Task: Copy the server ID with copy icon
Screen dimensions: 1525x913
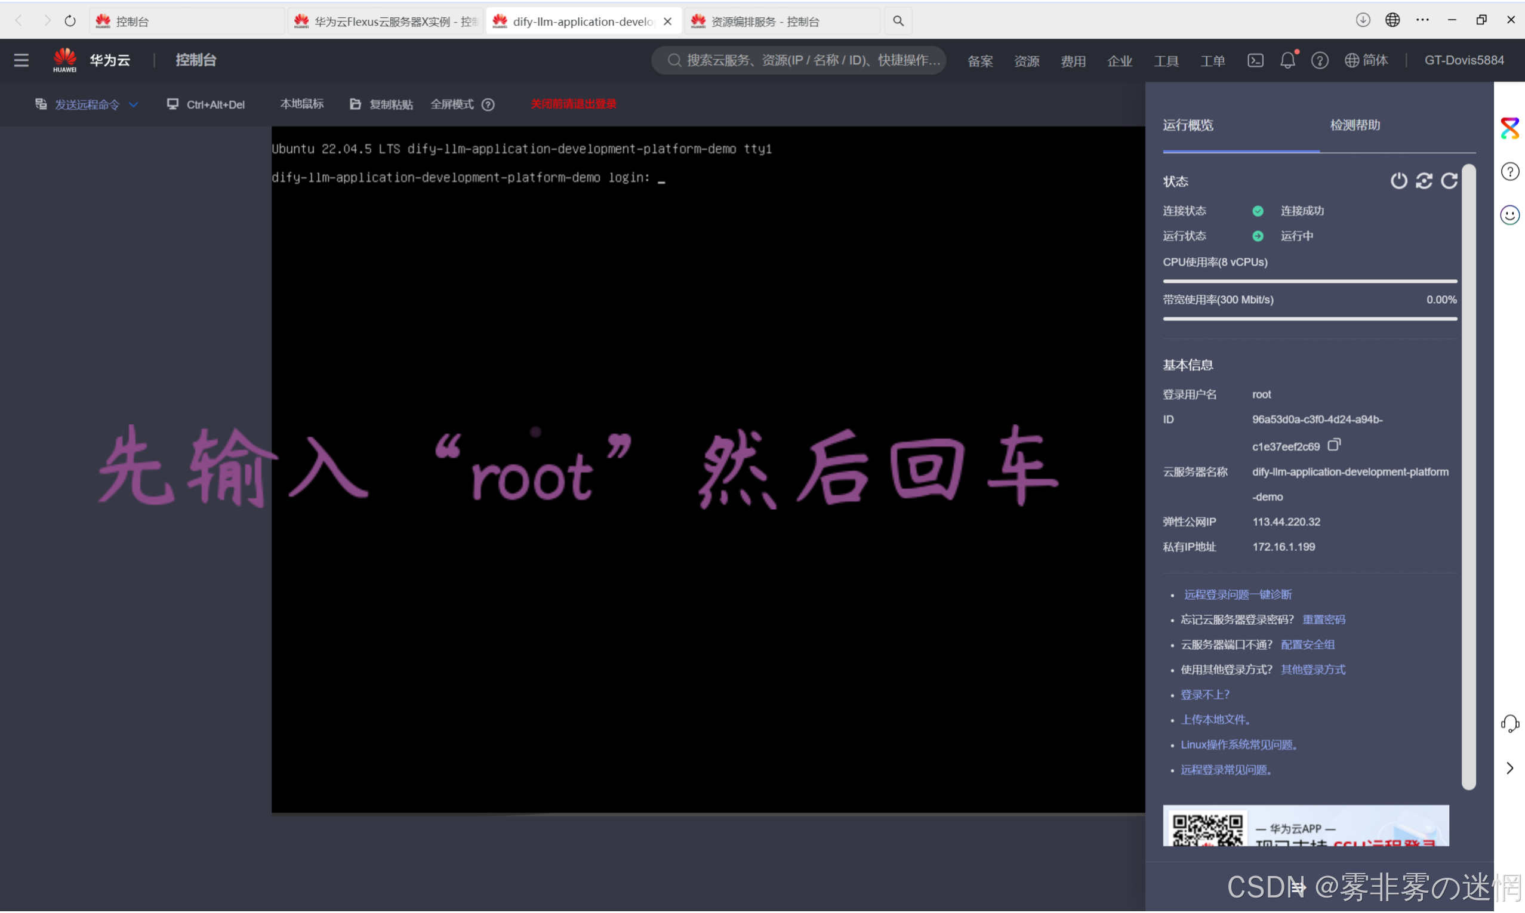Action: tap(1333, 445)
